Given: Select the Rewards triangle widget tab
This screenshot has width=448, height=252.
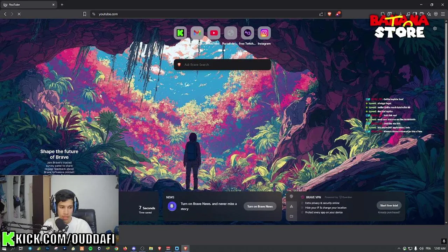Looking at the screenshot, I should pos(291,206).
